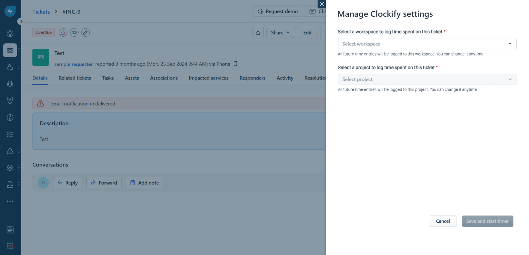Screen dimensions: 529x255
Task: Click the Forward button
Action: click(x=104, y=183)
